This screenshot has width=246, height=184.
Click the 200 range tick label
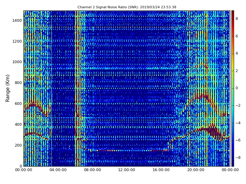[x=18, y=145]
